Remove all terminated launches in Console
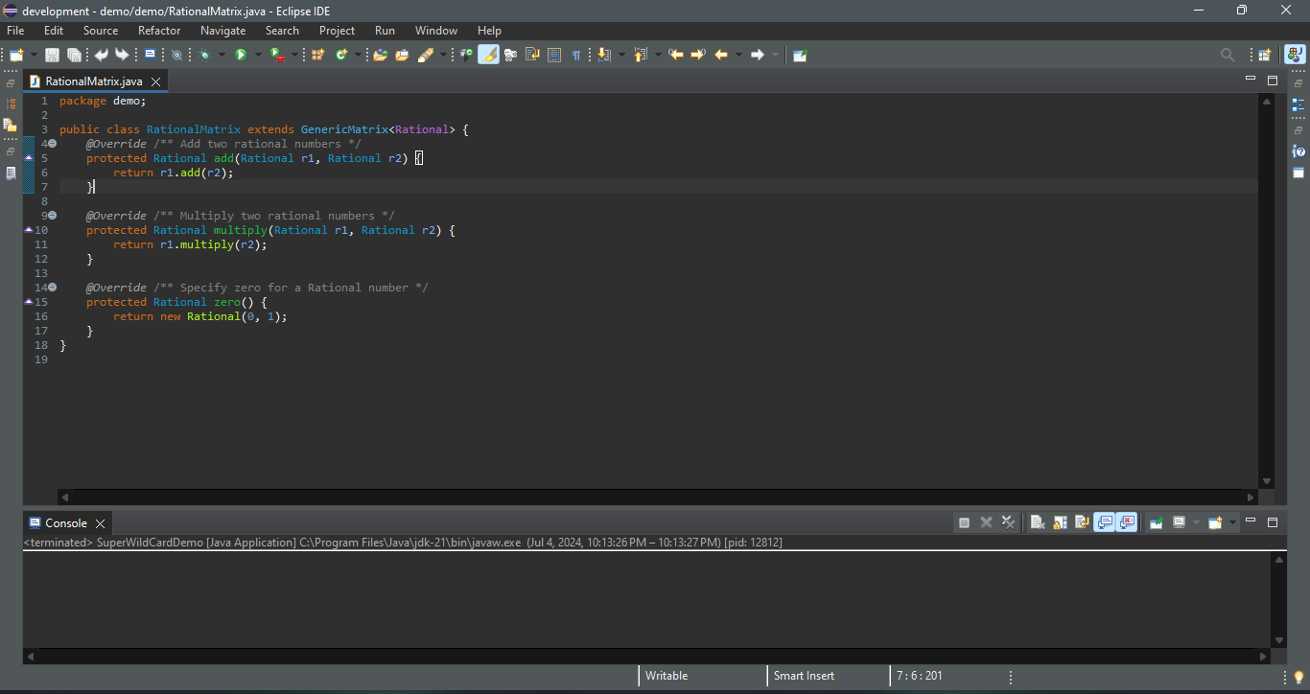The image size is (1310, 694). tap(1008, 522)
